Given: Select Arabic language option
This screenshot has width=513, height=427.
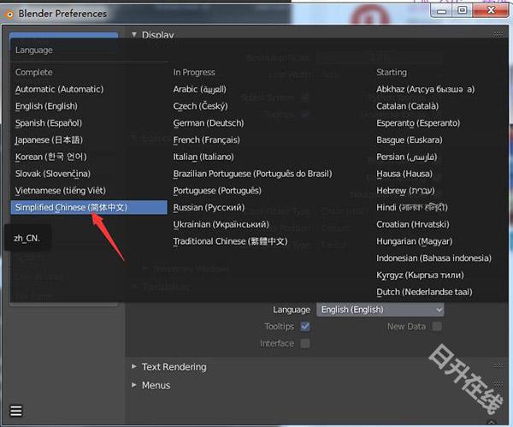Looking at the screenshot, I should coord(199,89).
